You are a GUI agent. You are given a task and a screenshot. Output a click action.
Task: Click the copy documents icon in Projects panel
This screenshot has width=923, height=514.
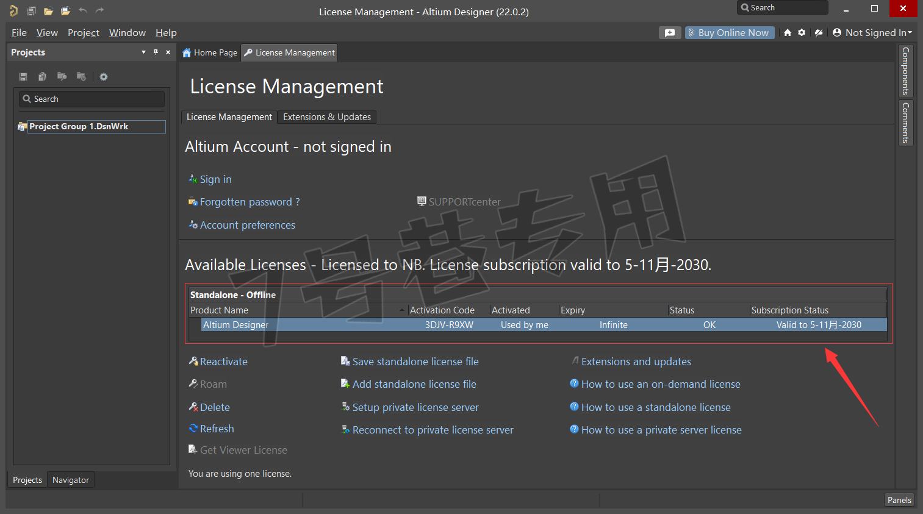(x=42, y=77)
